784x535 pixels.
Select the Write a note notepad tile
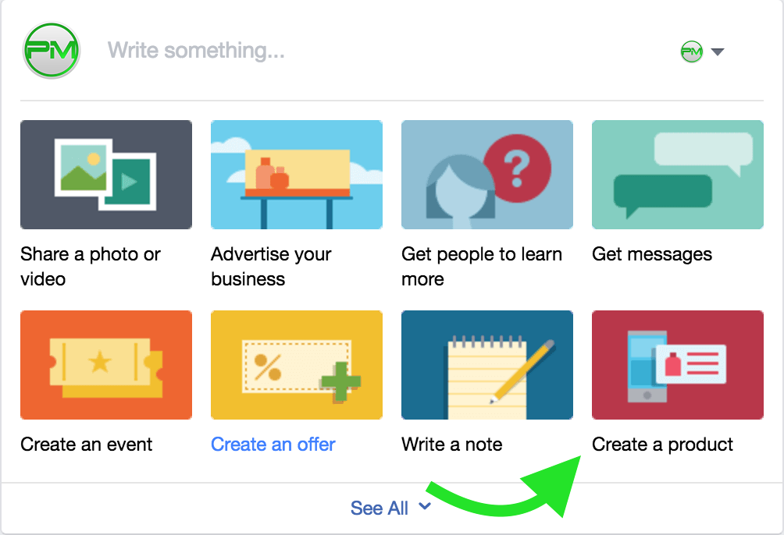487,365
